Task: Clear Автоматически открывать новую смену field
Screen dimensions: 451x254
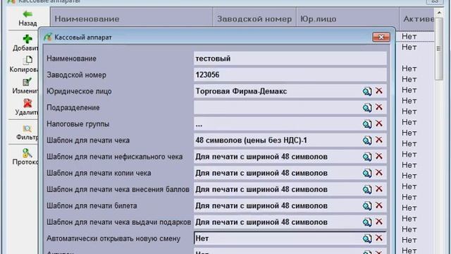Action: click(379, 238)
